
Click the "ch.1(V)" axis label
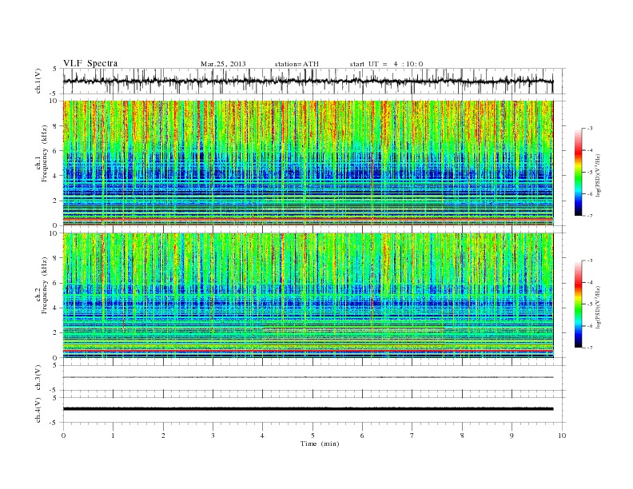coord(38,81)
